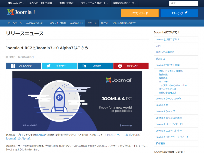
Task: Share via ピンタレスト button
Action: click(131, 66)
